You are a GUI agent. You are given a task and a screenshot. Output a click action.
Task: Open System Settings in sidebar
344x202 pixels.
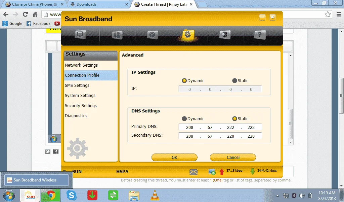[91, 96]
